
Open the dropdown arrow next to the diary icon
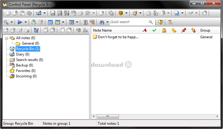coord(44,13)
